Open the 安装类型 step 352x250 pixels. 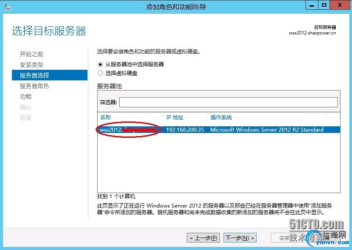point(31,65)
